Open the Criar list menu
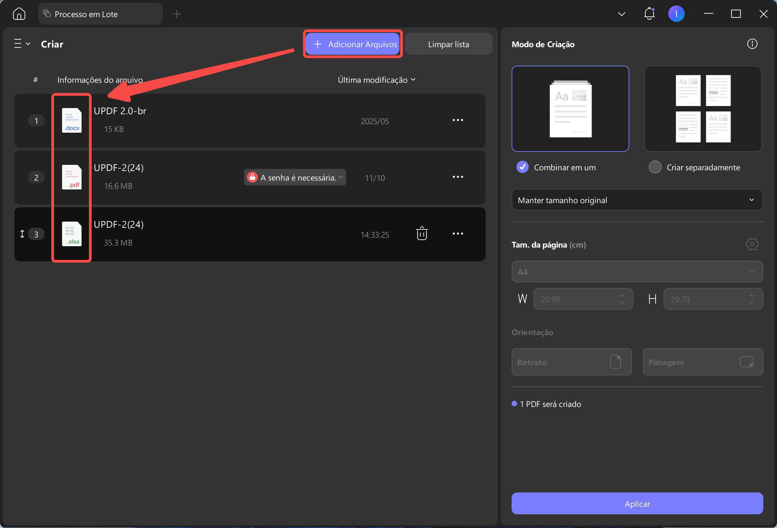This screenshot has width=777, height=528. pyautogui.click(x=22, y=44)
